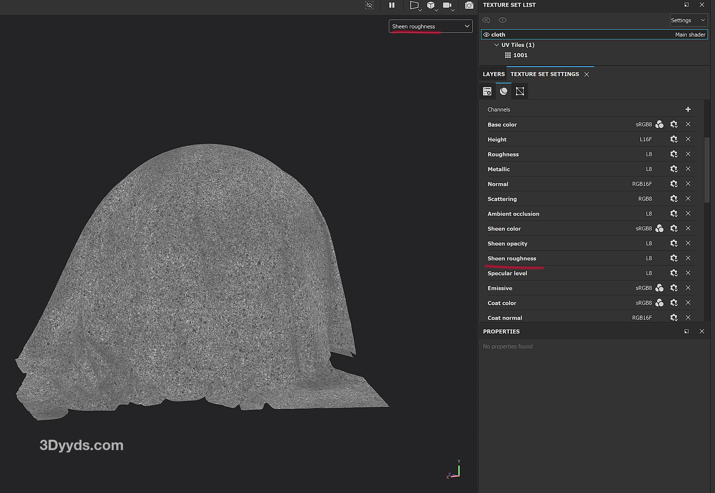This screenshot has height=493, width=715.
Task: Add a new channel with plus icon
Action: click(688, 109)
